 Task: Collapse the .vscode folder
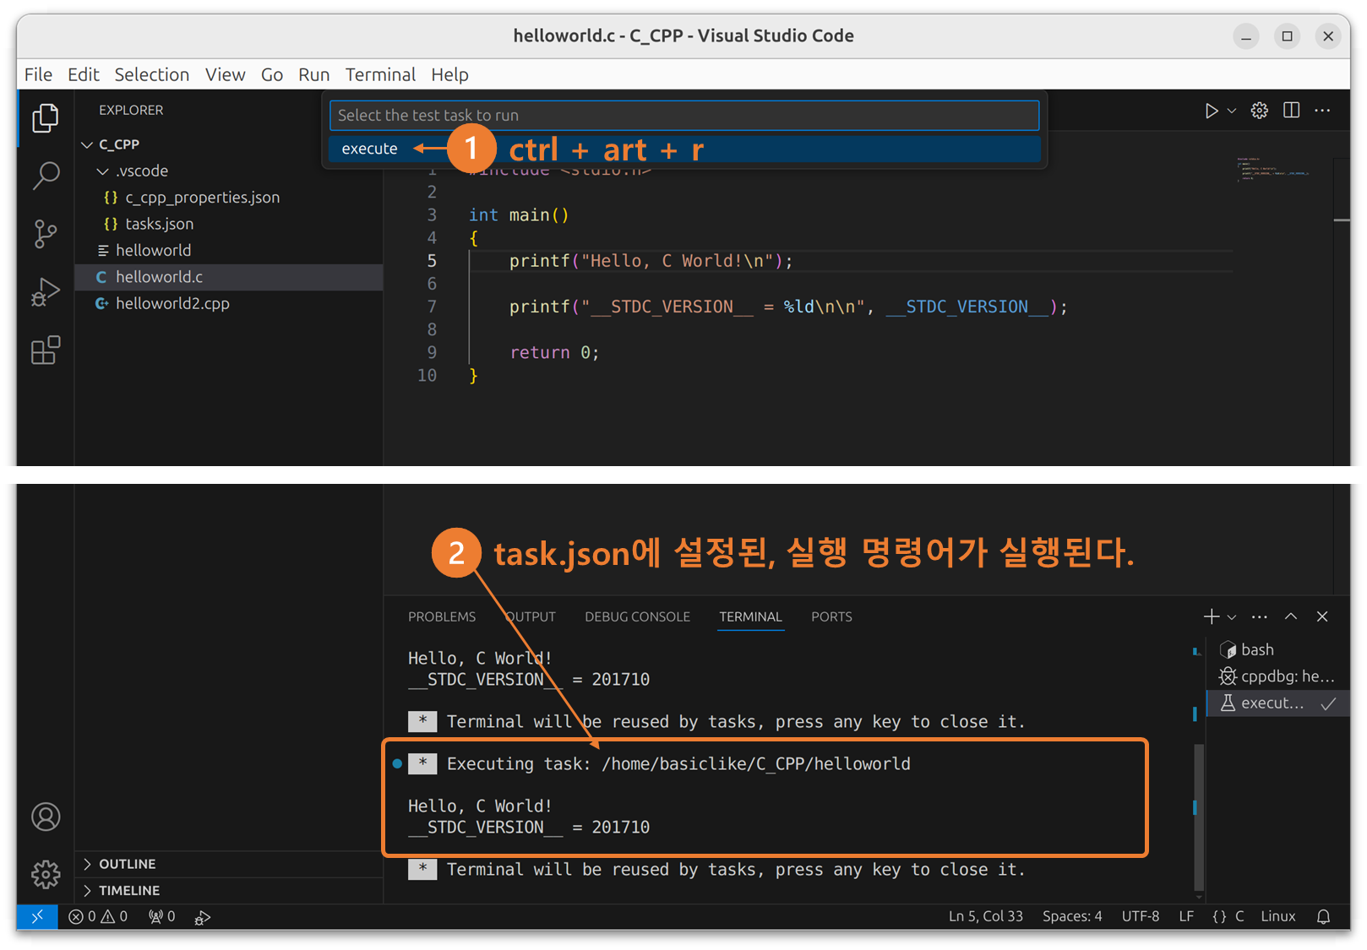[229, 171]
